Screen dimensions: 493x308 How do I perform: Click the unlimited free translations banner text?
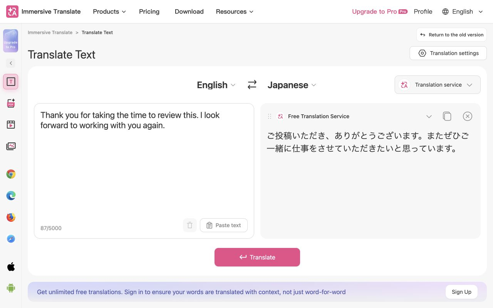pyautogui.click(x=191, y=292)
